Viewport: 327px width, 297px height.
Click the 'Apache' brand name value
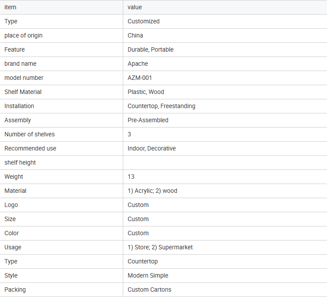pyautogui.click(x=138, y=64)
